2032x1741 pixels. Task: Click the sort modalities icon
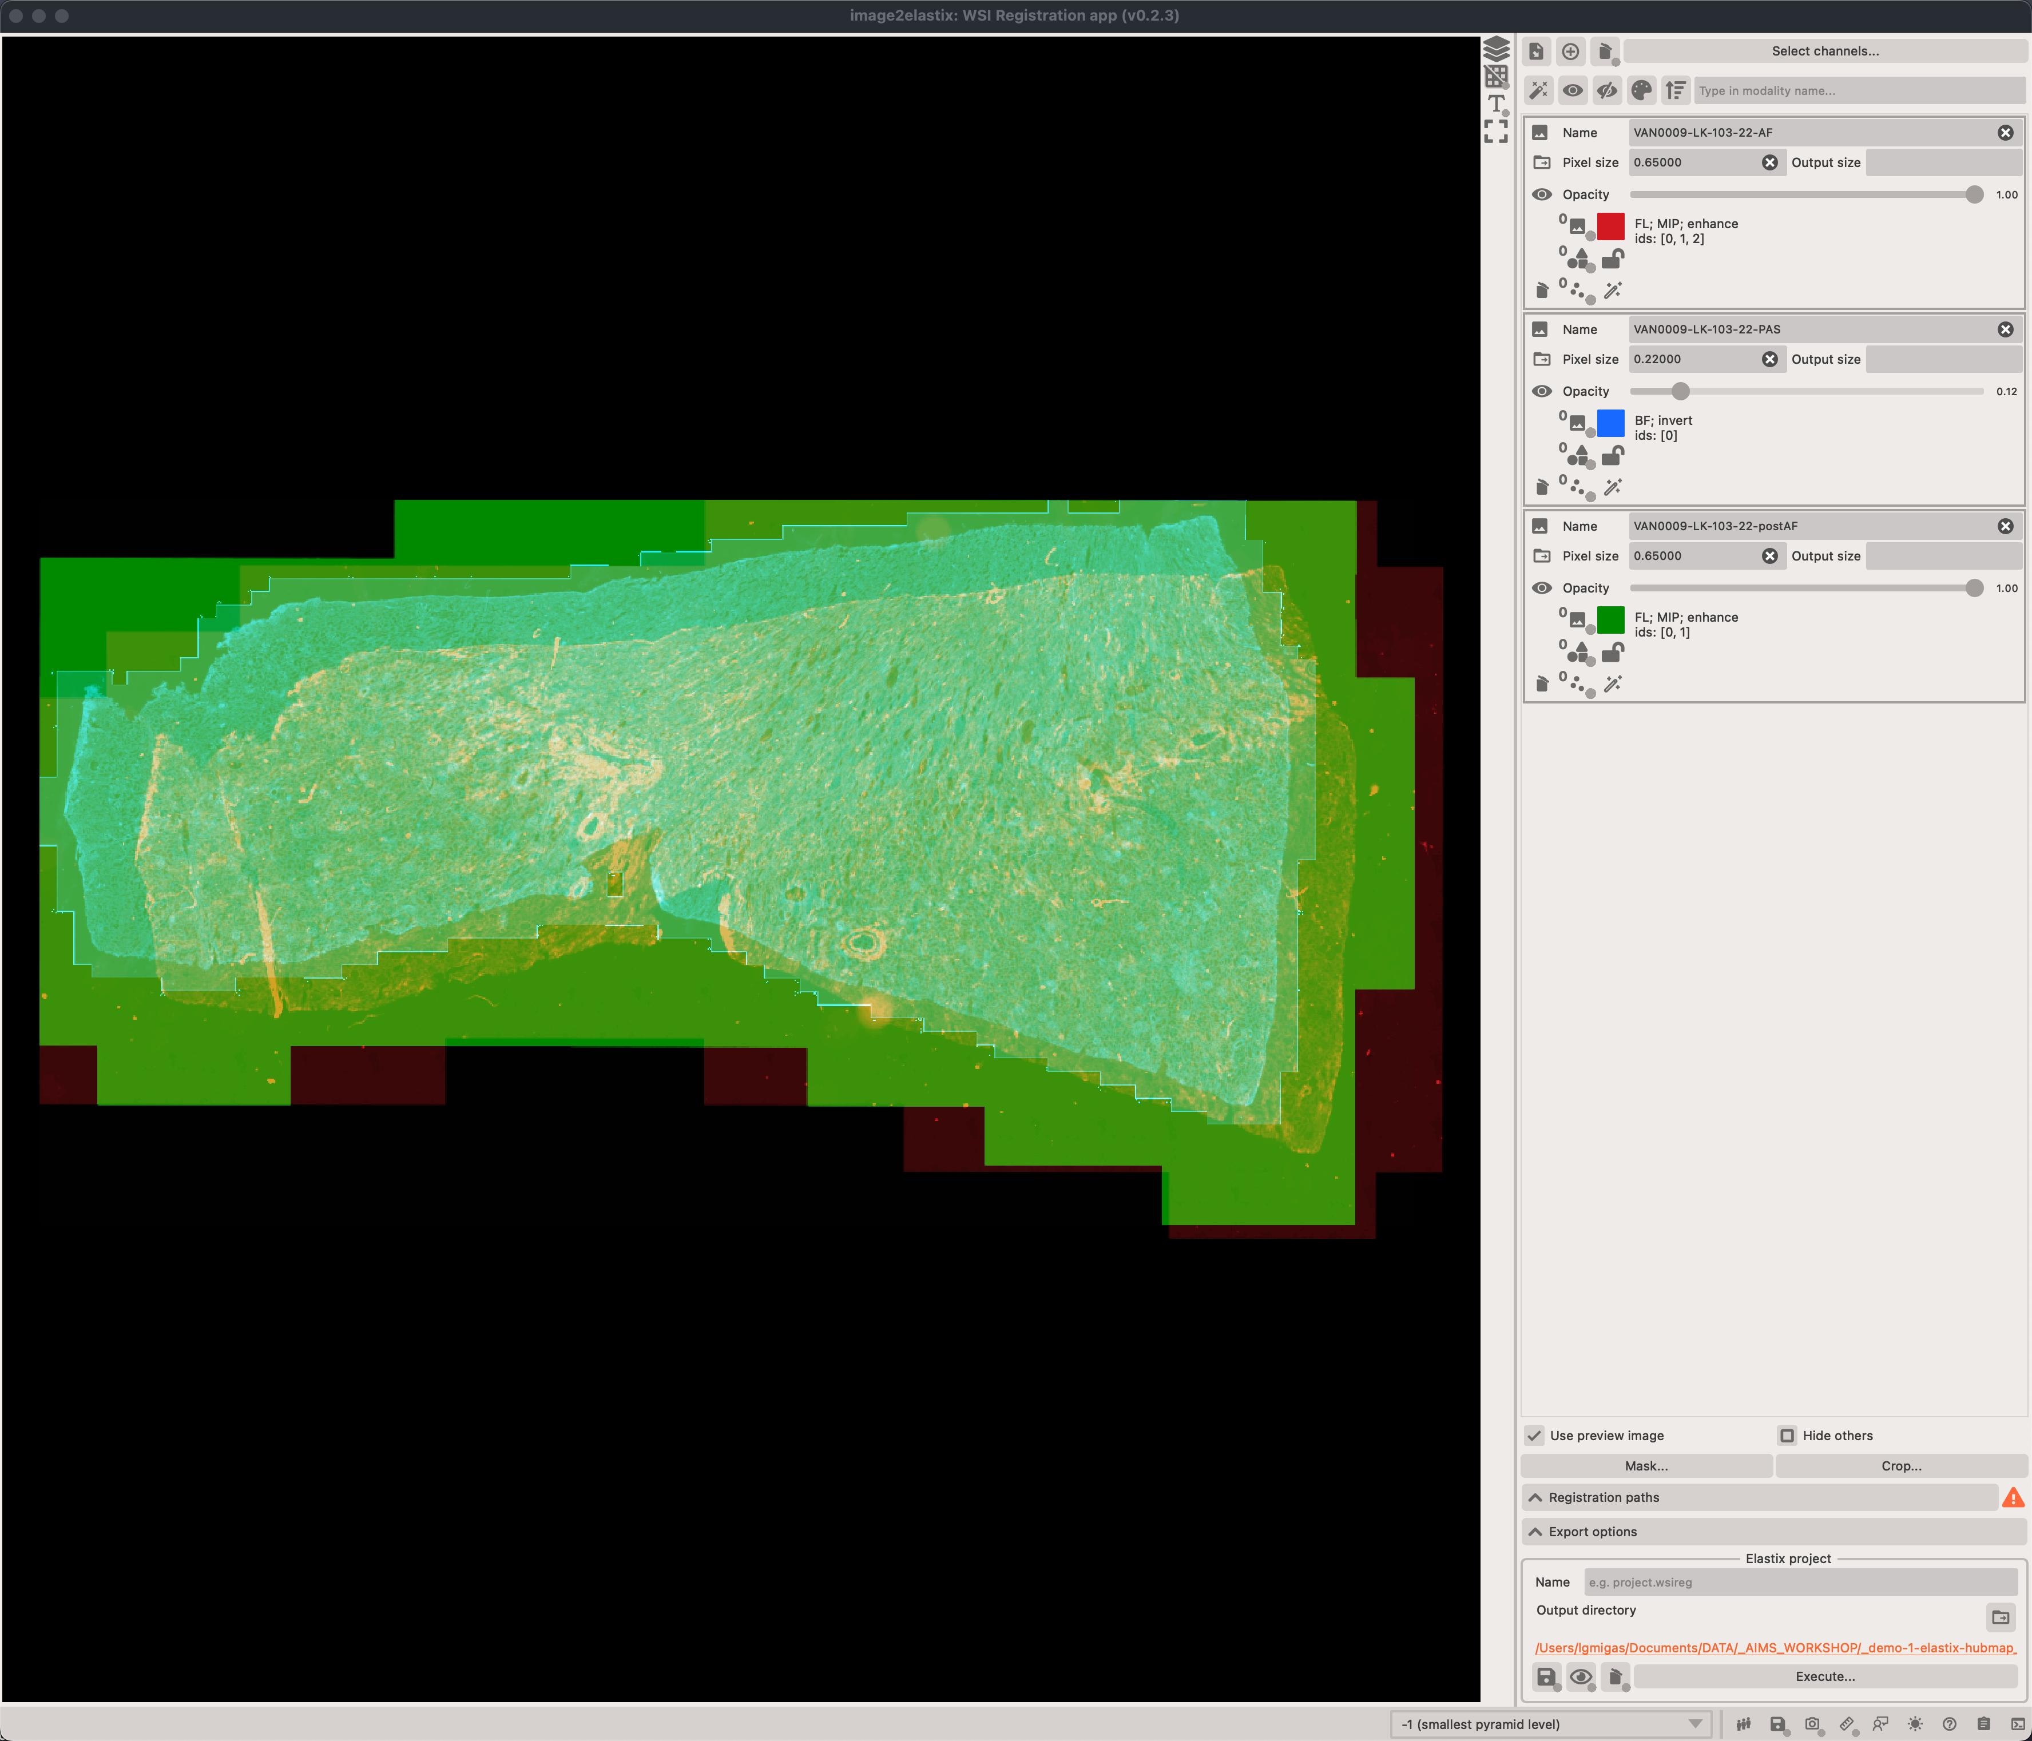coord(1675,90)
